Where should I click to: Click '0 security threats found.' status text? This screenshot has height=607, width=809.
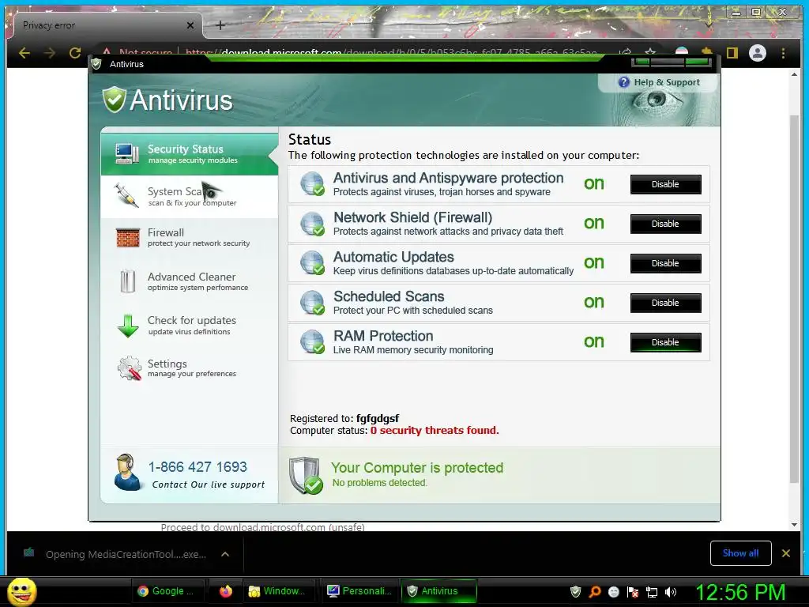tap(435, 431)
